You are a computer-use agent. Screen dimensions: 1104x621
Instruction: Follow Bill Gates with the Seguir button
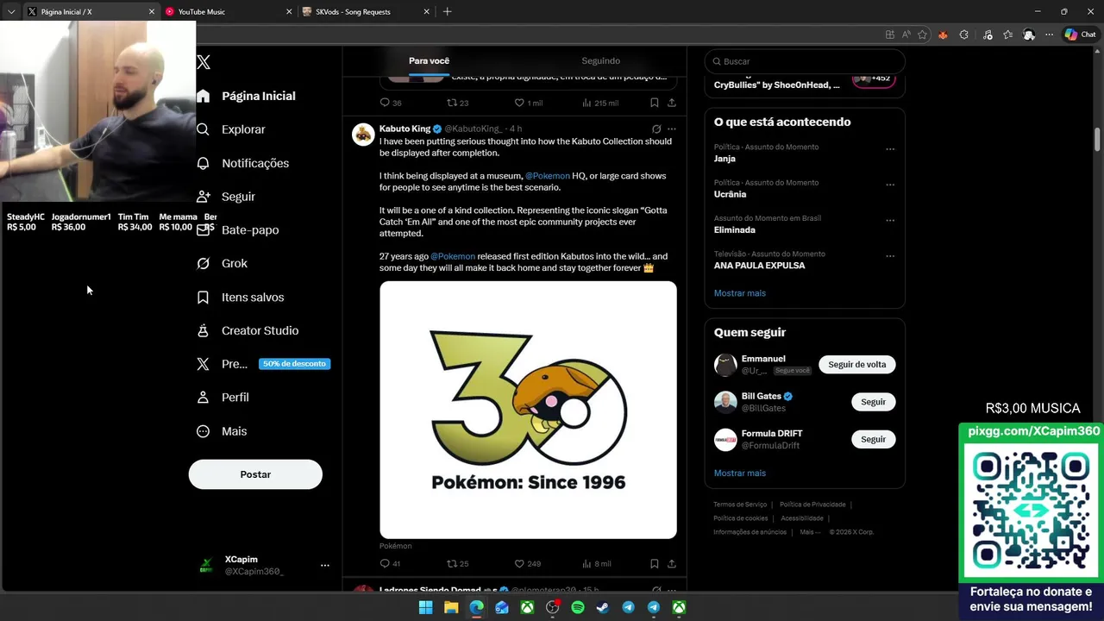[873, 402]
